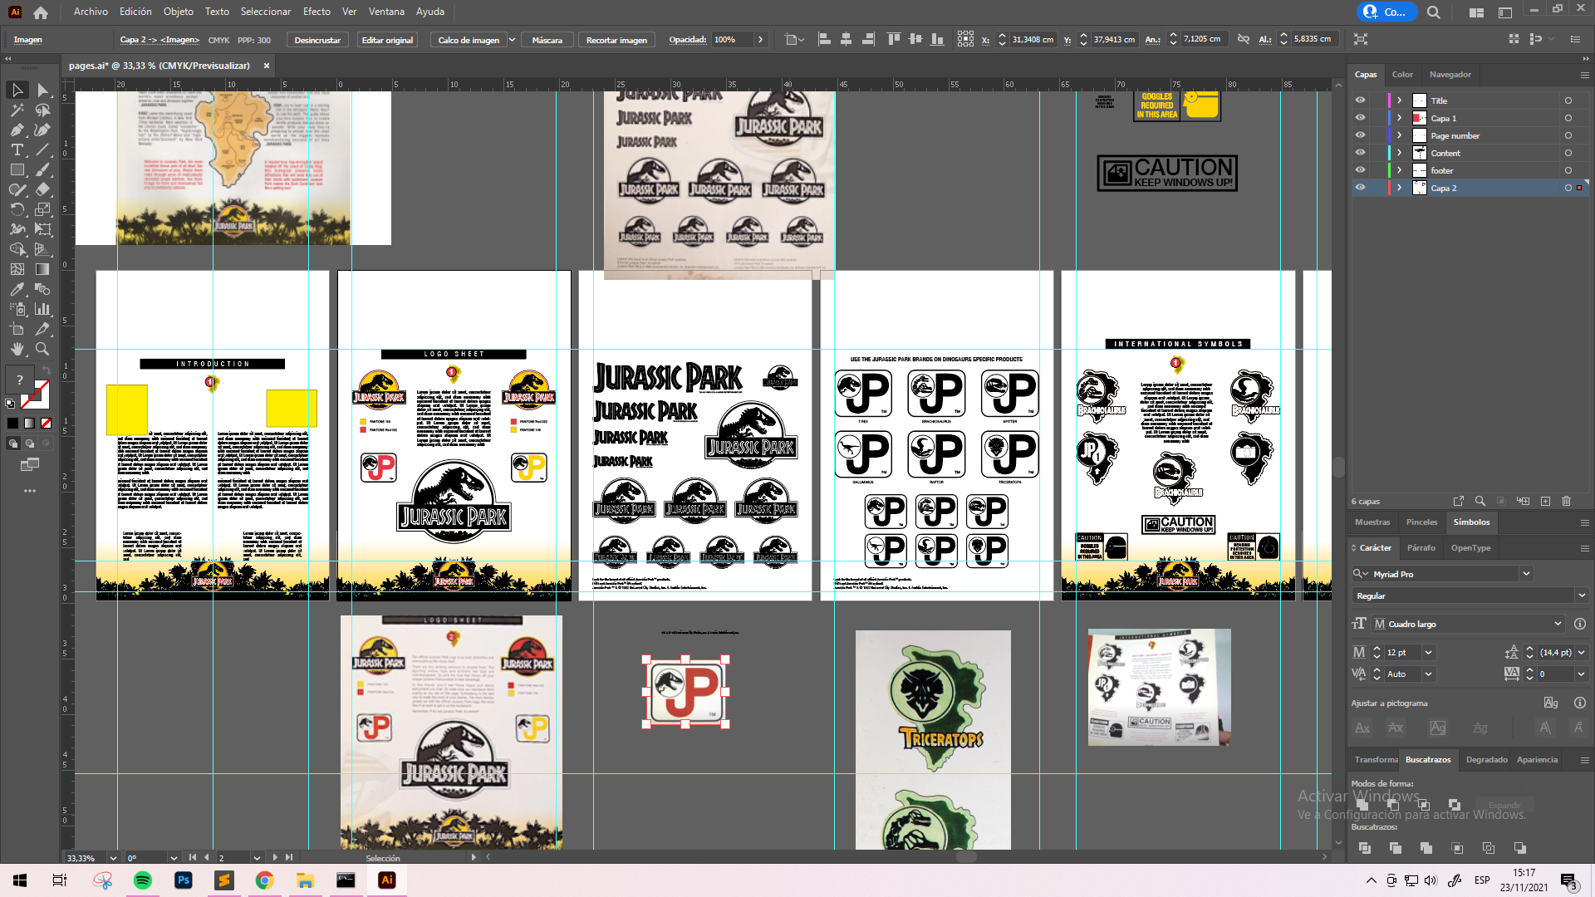Screen dimensions: 1595x897
Task: Expand the footer layer contents
Action: tap(1400, 170)
